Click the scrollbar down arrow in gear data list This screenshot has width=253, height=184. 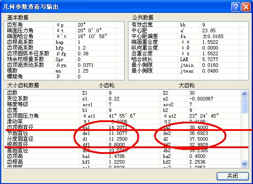click(x=244, y=164)
